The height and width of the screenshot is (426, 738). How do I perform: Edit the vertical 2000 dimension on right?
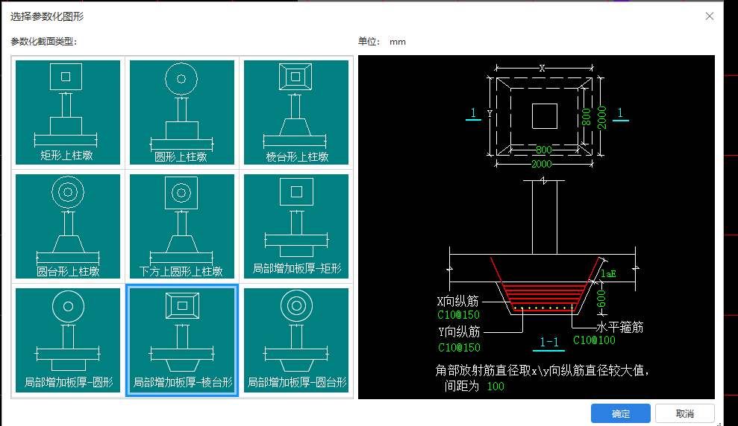click(601, 118)
